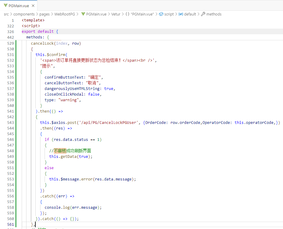
Task: Open the methods breadcrumb segment
Action: click(x=214, y=14)
